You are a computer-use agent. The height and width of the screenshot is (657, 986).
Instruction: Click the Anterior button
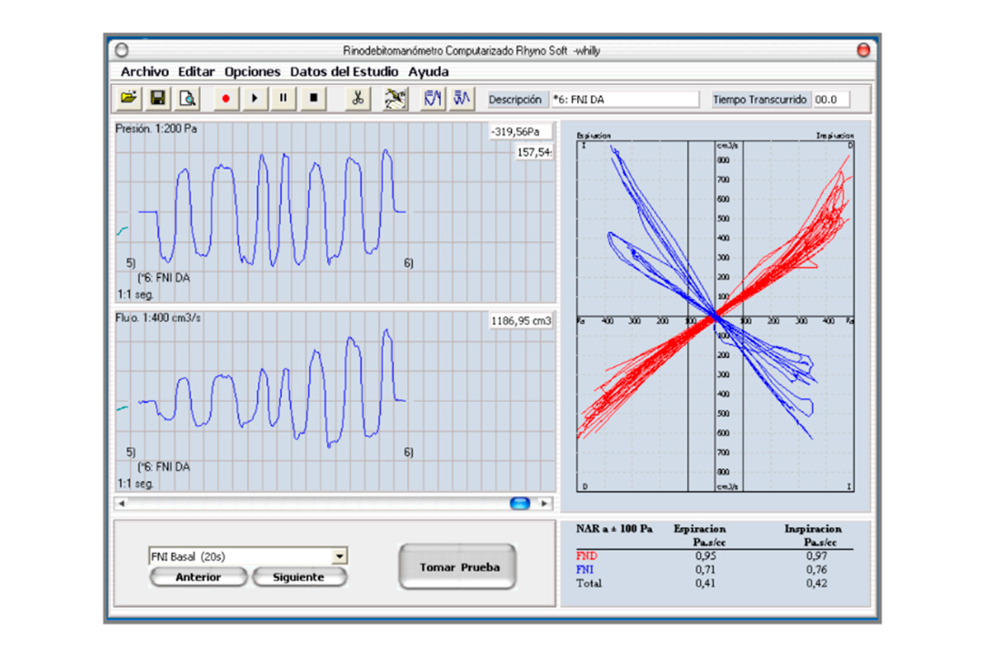[198, 577]
